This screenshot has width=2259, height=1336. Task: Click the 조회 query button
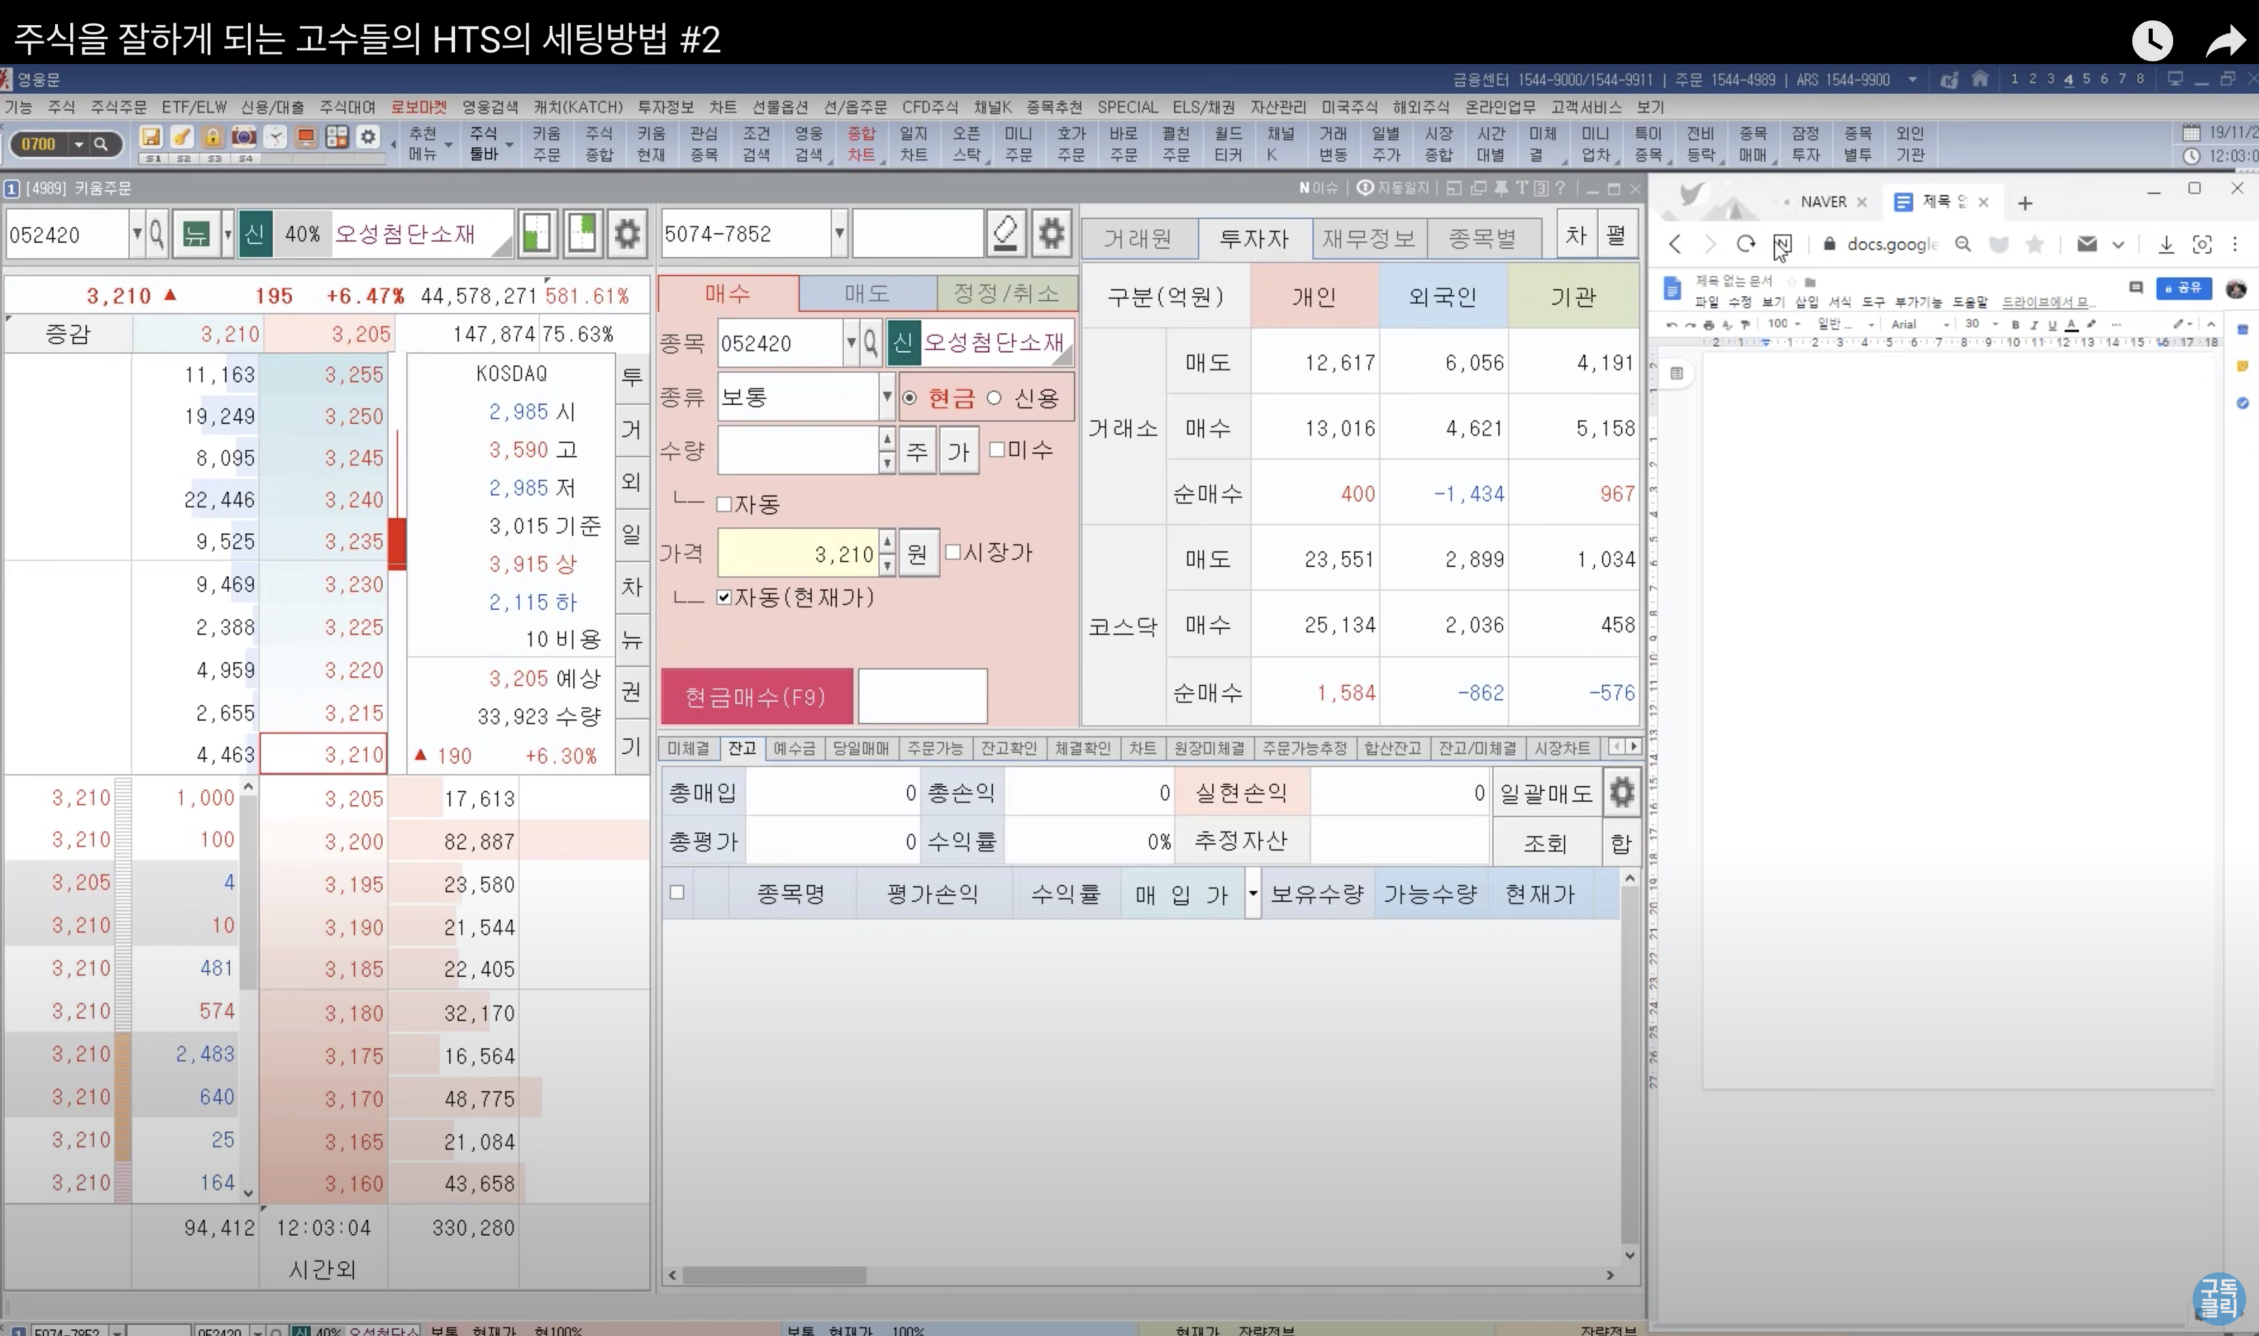tap(1546, 844)
